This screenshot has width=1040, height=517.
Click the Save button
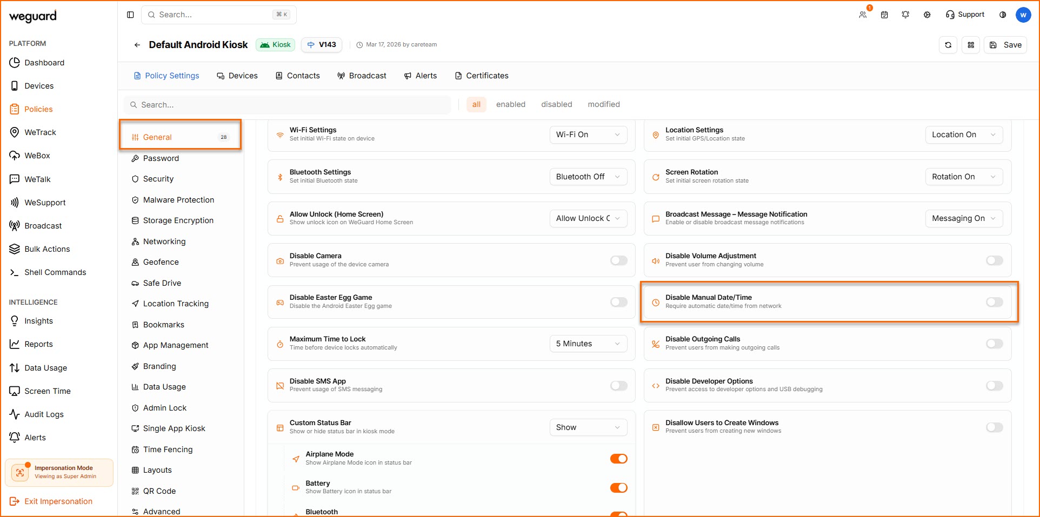click(1006, 45)
